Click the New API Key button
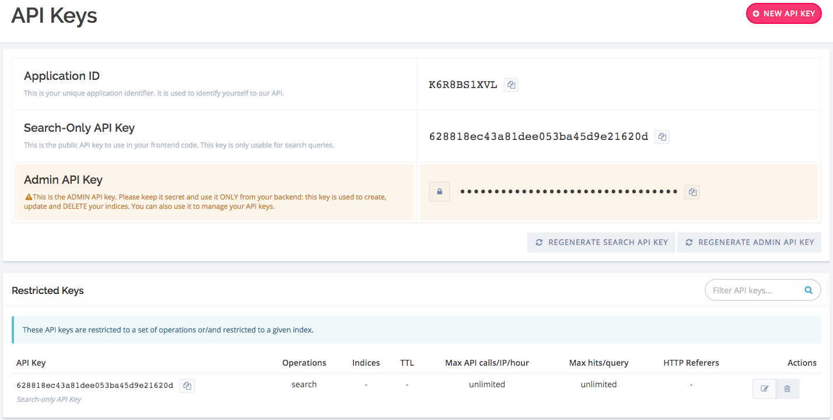Viewport: 833px width, 420px height. coord(783,13)
